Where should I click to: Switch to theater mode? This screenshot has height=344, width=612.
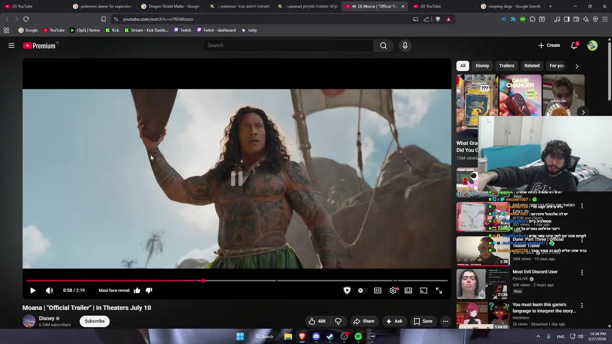click(408, 290)
